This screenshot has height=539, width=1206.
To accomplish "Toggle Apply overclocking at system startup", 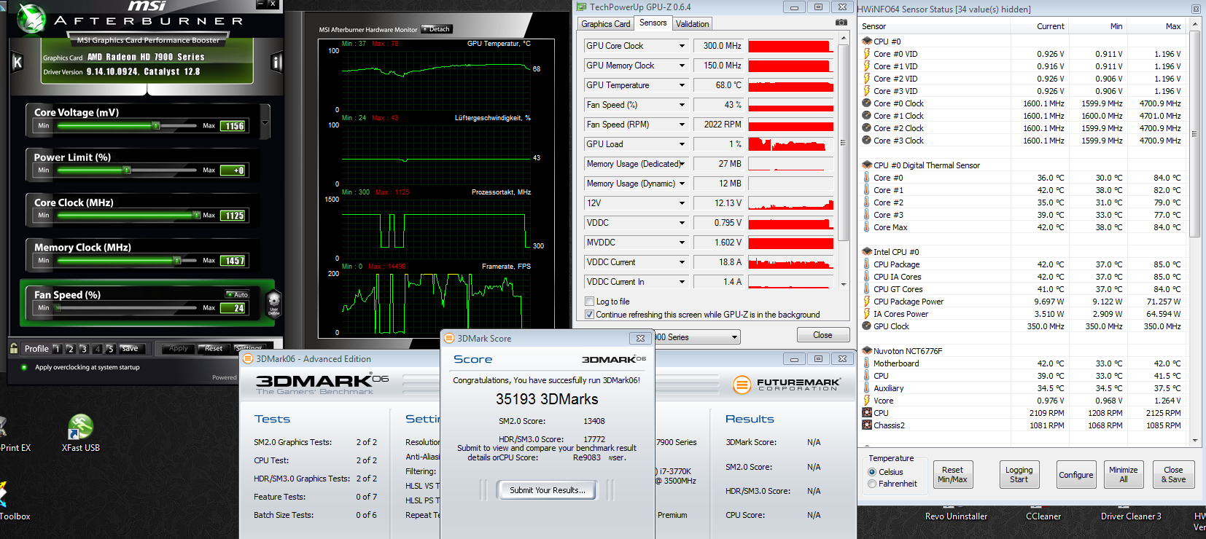I will 24,367.
